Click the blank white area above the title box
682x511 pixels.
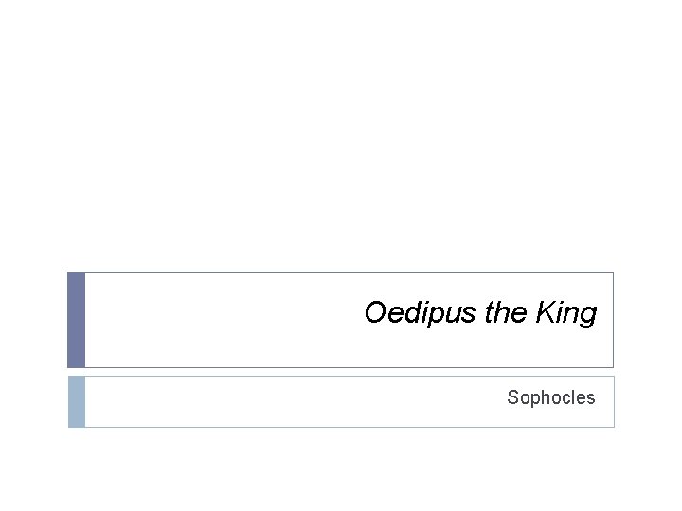(x=341, y=142)
